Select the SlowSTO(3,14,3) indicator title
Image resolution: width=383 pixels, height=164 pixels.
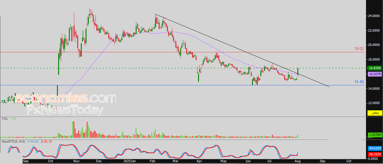pos(13,141)
